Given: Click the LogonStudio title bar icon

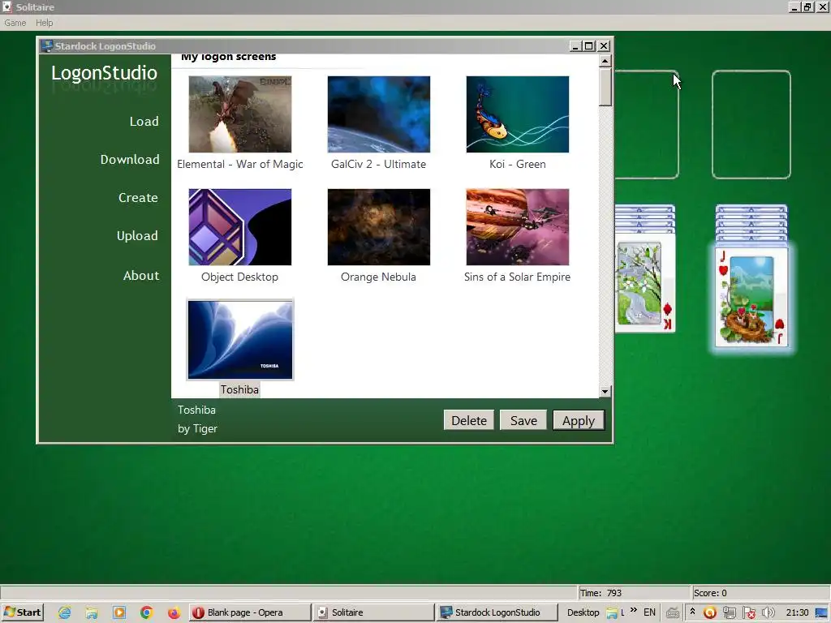Looking at the screenshot, I should coord(46,46).
